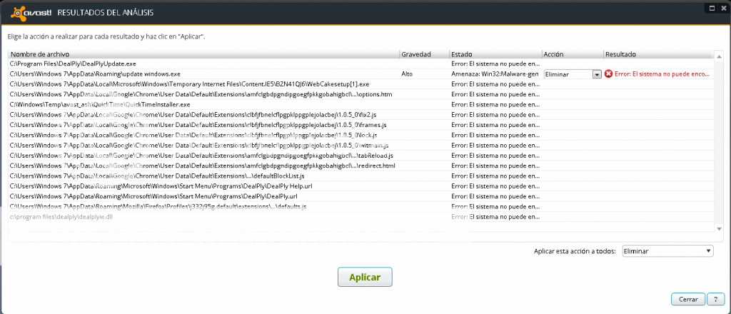731x314 pixels.
Task: Open Eliminar action dropdown for update windows.exe
Action: click(x=597, y=74)
